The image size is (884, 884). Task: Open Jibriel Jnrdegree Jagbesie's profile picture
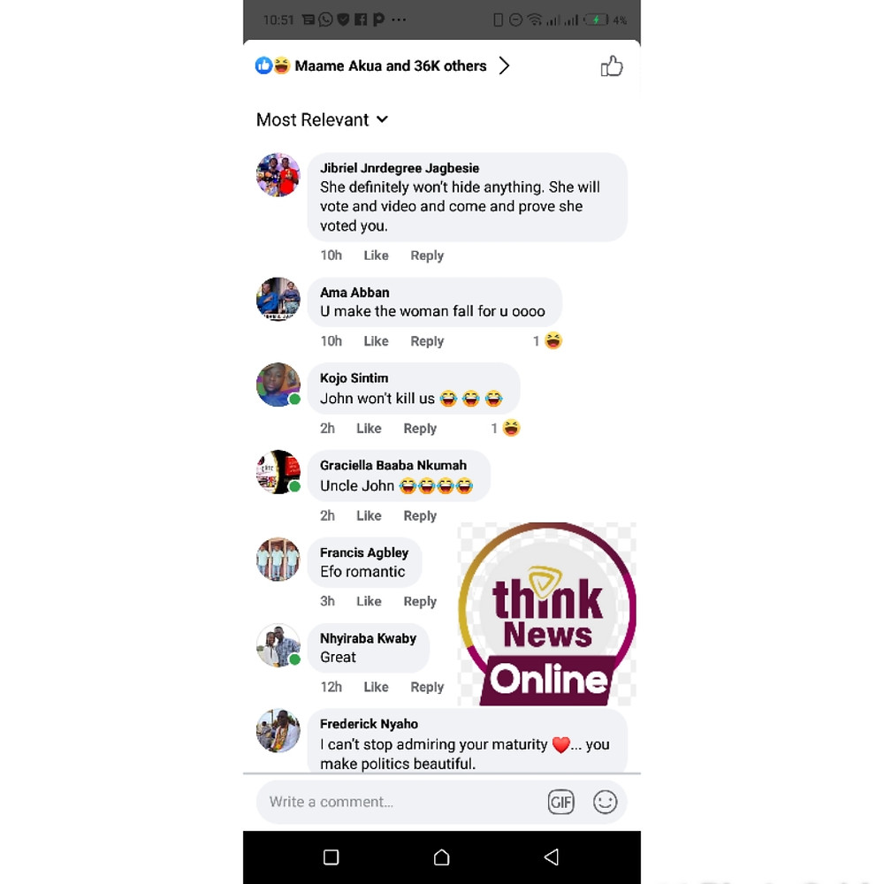point(278,175)
